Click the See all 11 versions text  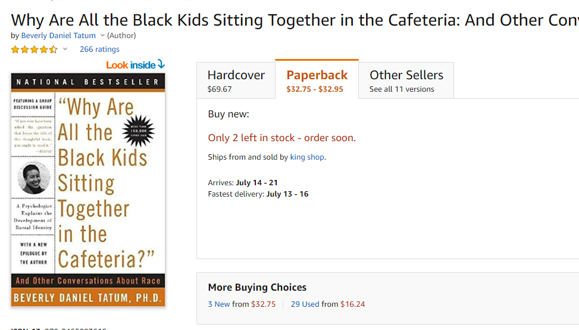402,89
